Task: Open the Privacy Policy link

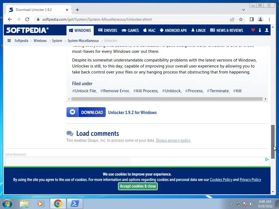Action: click(250, 180)
